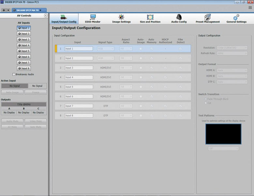Open the Image Settings color wheel icon
Screen dimensions: 254x196
pyautogui.click(x=121, y=17)
